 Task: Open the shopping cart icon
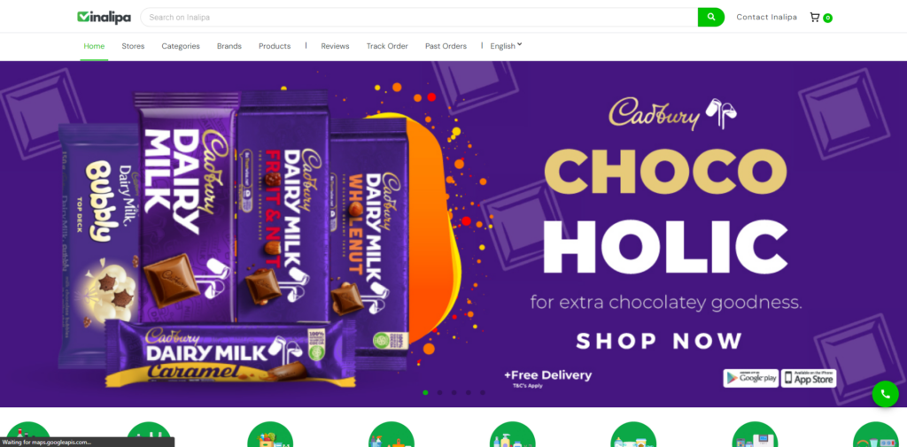tap(815, 18)
